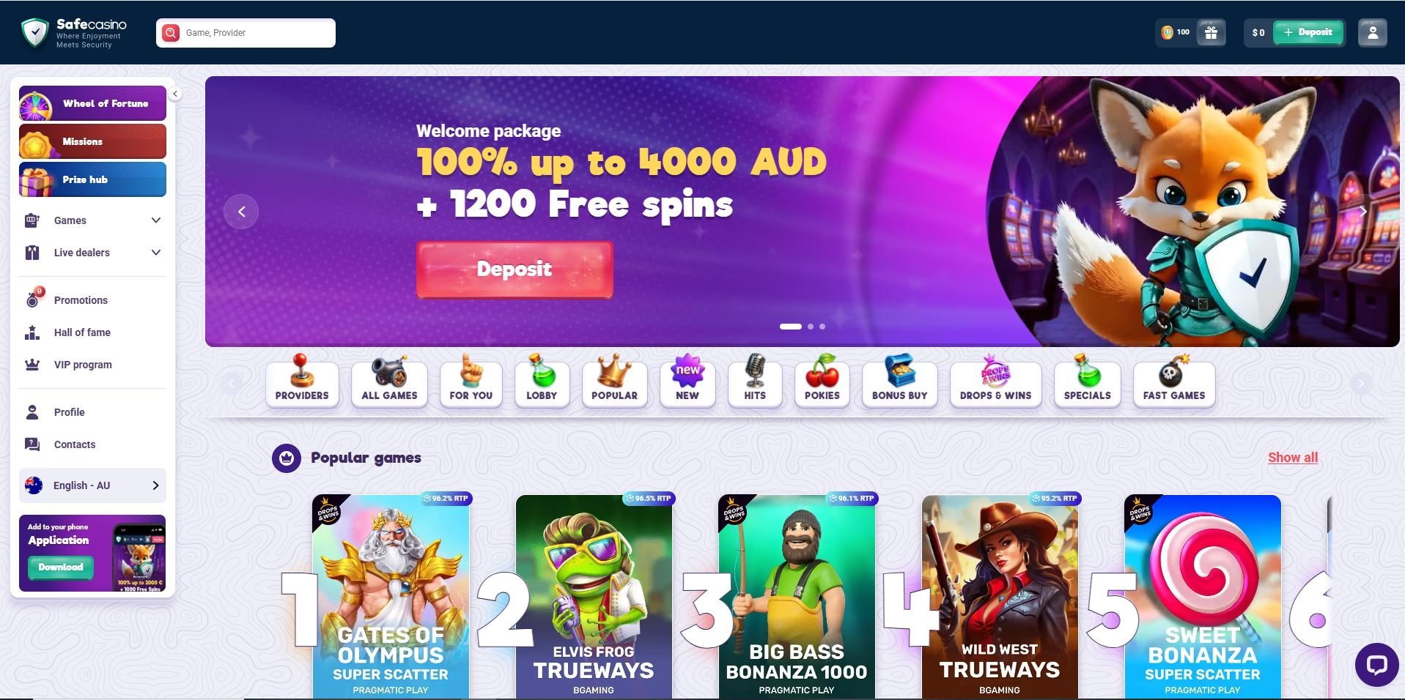The width and height of the screenshot is (1405, 700).
Task: Open the English - AU language selector
Action: [x=92, y=485]
